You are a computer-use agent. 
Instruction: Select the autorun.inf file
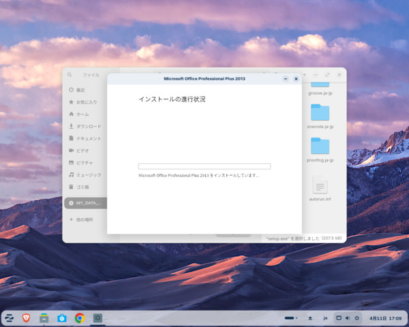point(320,188)
